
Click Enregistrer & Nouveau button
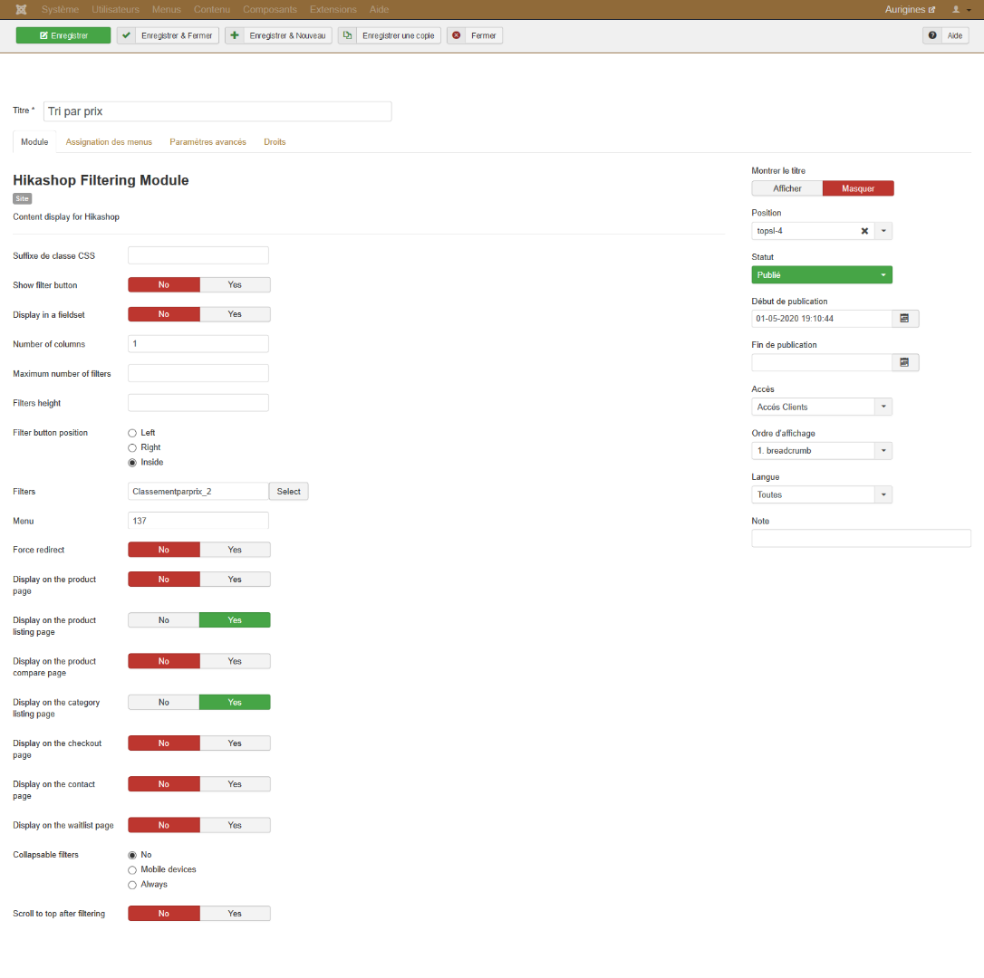[279, 35]
